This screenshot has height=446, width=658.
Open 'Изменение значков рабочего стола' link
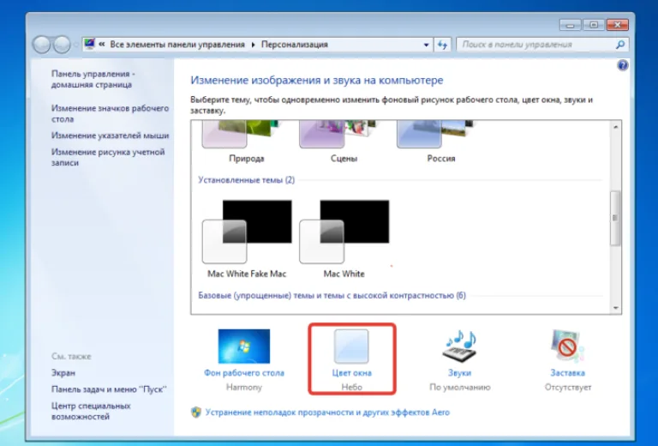(x=110, y=113)
